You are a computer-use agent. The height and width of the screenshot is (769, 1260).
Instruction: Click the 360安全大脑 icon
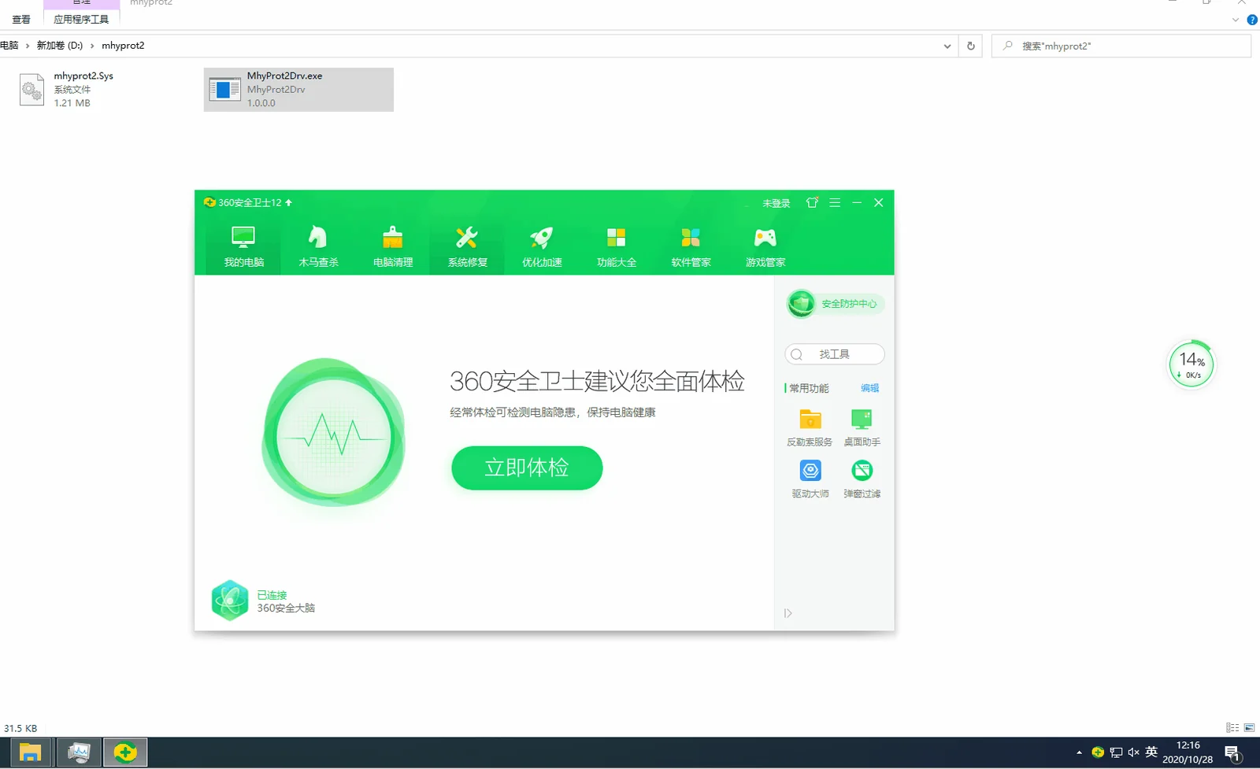230,601
